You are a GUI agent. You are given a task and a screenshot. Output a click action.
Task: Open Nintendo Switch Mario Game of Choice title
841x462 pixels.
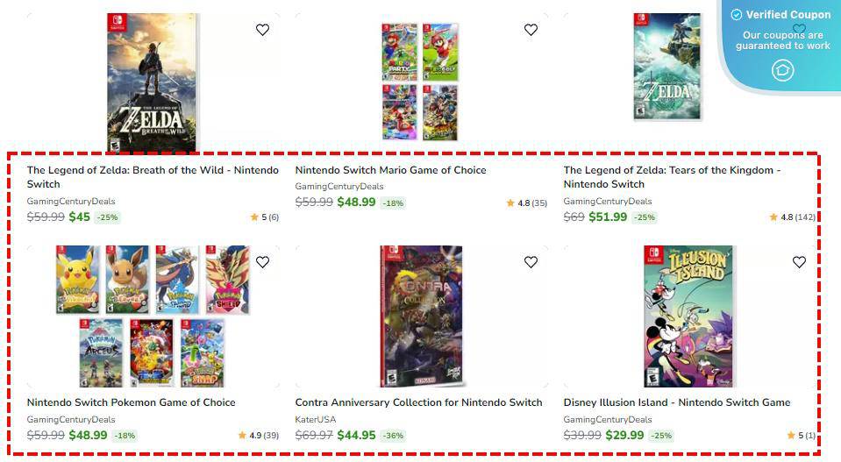(390, 170)
